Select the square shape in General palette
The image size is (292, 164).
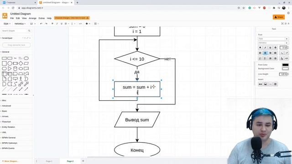tap(4, 63)
